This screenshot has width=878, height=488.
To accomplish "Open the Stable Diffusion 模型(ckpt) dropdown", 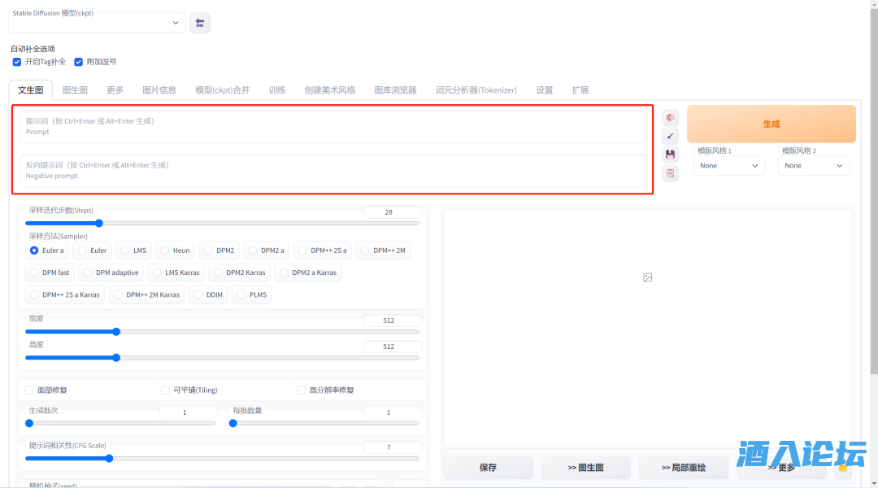I will point(97,23).
